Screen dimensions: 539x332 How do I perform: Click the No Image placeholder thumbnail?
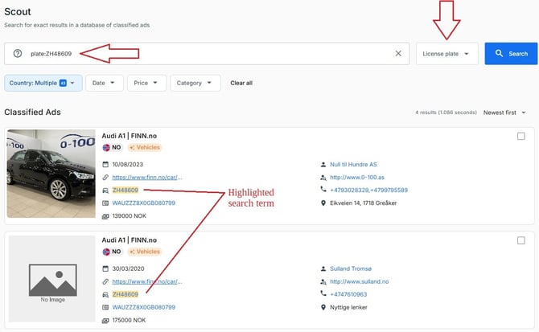point(52,279)
